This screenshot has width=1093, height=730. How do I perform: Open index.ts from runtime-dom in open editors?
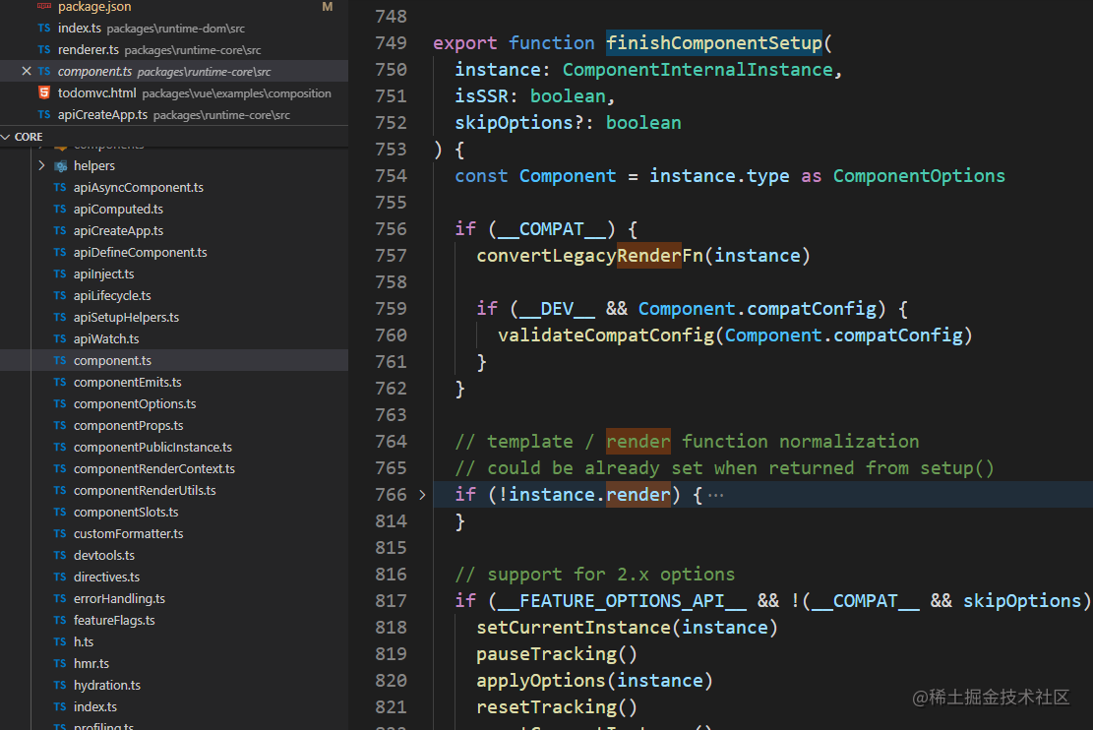(80, 28)
